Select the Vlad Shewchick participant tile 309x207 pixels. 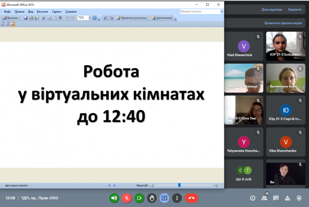pyautogui.click(x=244, y=46)
